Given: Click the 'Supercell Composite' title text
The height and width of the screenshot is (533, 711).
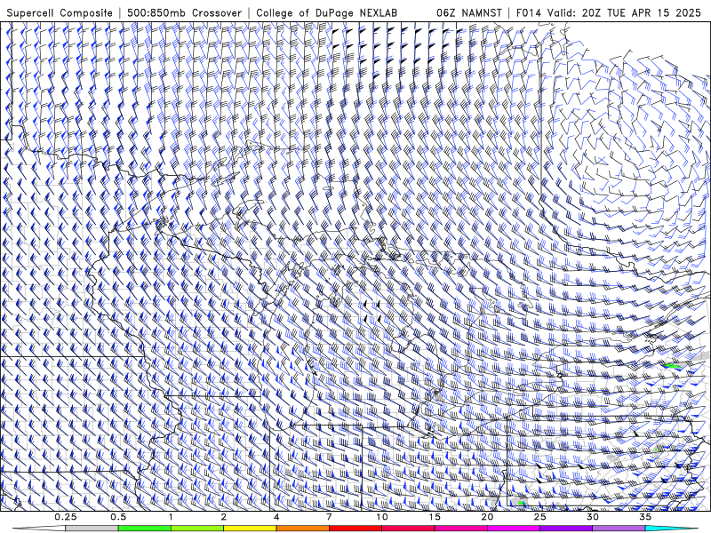Looking at the screenshot, I should point(60,13).
